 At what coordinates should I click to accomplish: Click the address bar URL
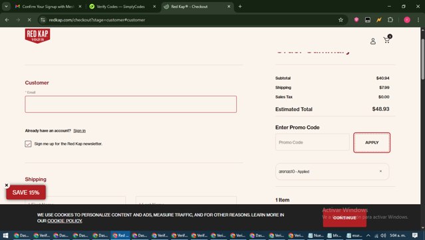click(96, 20)
